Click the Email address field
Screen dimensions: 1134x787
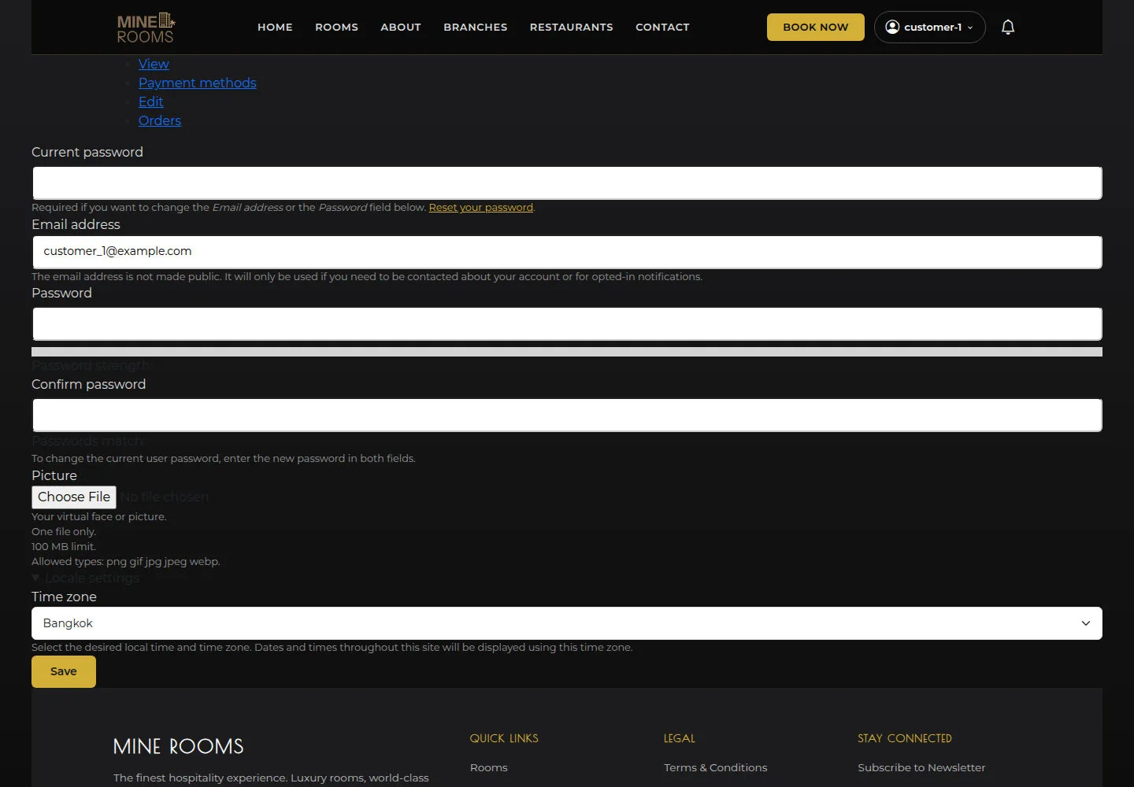[567, 253]
